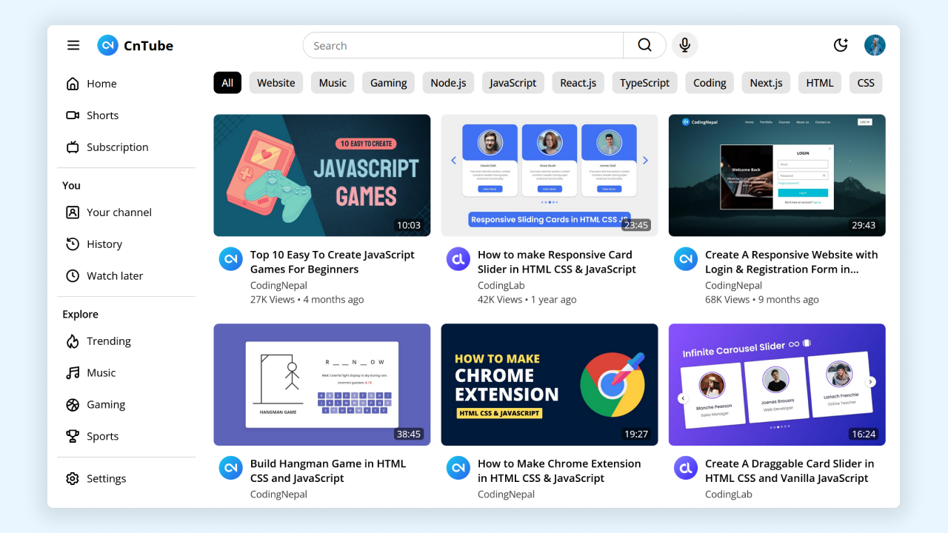The image size is (948, 533).
Task: Open your profile avatar menu
Action: tap(875, 45)
